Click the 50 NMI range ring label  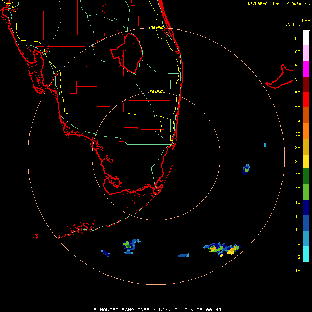pos(156,92)
